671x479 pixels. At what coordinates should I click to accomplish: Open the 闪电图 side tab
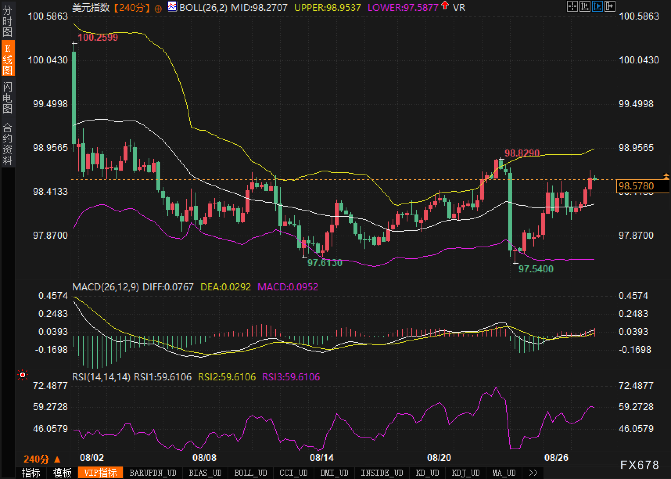click(7, 97)
